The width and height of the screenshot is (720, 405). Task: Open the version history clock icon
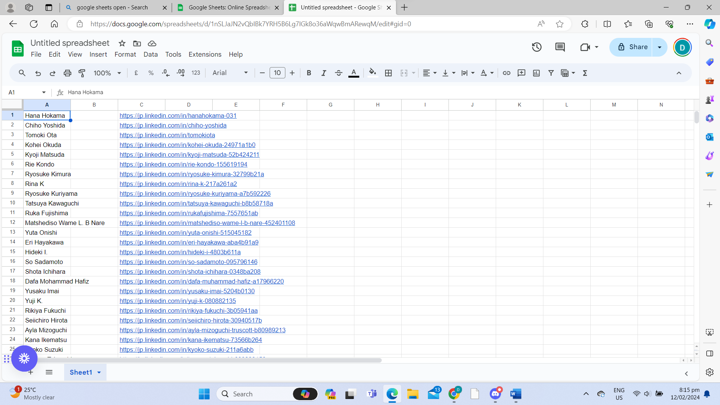[x=537, y=47]
